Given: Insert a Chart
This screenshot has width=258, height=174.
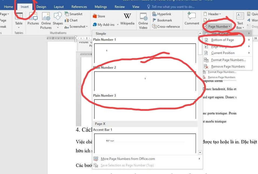Looking at the screenshot, I should point(71,20).
